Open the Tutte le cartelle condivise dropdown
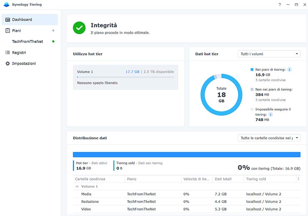Viewport: 308px width, 216px height. click(269, 138)
